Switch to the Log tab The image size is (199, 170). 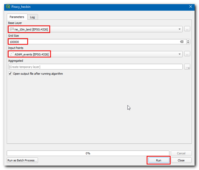[33, 17]
